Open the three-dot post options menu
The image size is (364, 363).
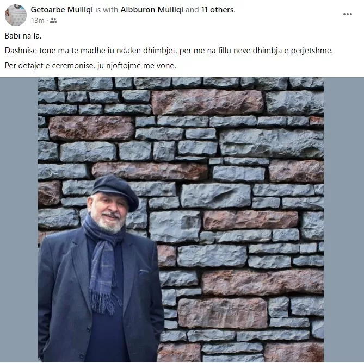click(347, 14)
